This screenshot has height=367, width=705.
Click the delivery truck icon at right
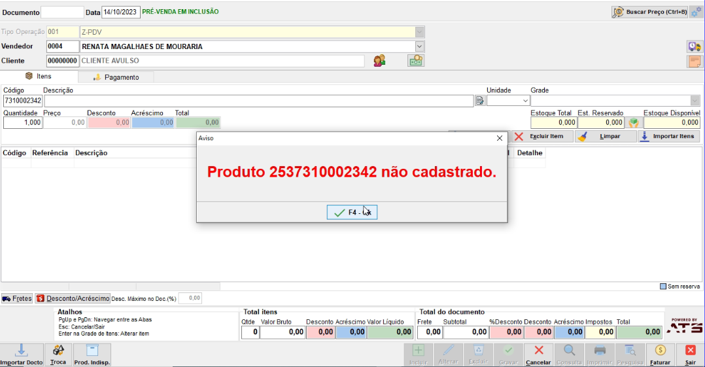[695, 46]
